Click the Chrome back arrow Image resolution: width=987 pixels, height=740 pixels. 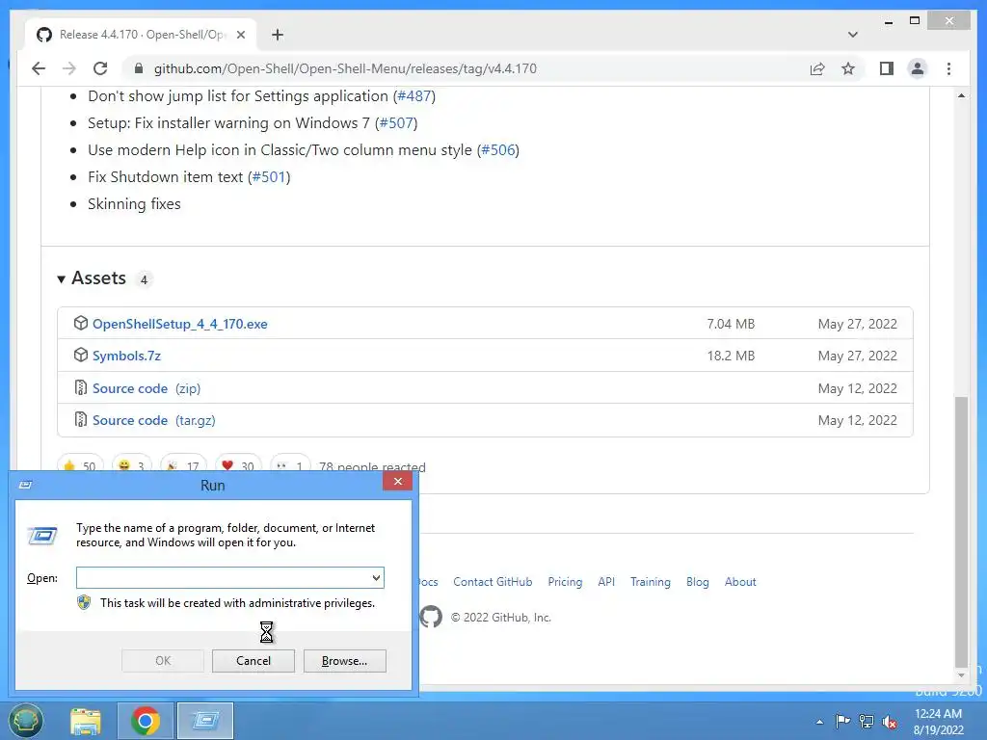(x=39, y=68)
